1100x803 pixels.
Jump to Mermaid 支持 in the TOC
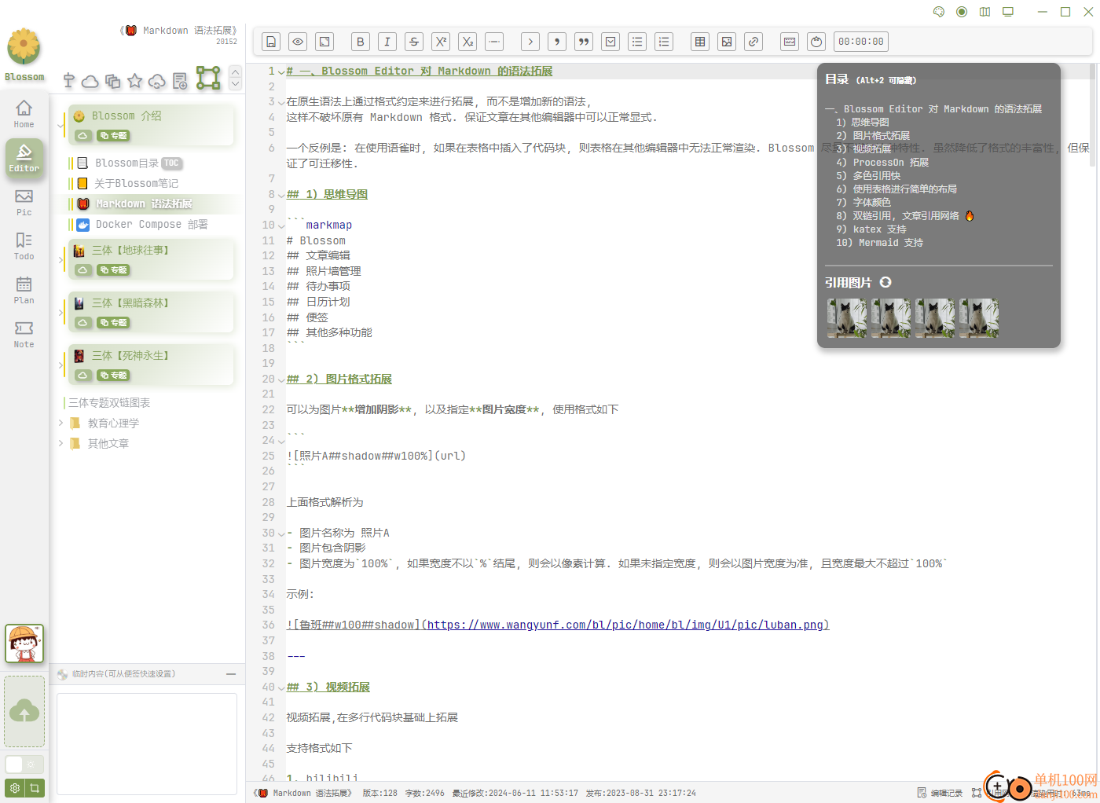[879, 243]
